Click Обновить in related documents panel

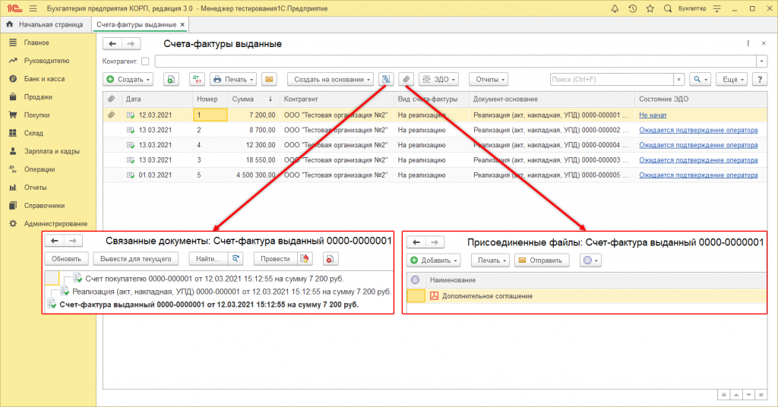67,259
